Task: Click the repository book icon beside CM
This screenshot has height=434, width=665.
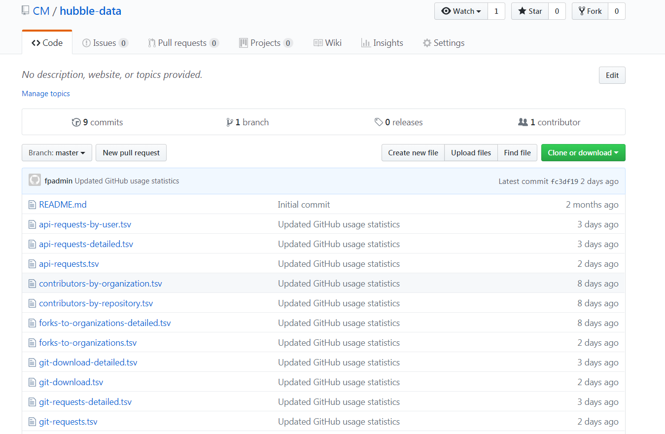Action: 25,10
